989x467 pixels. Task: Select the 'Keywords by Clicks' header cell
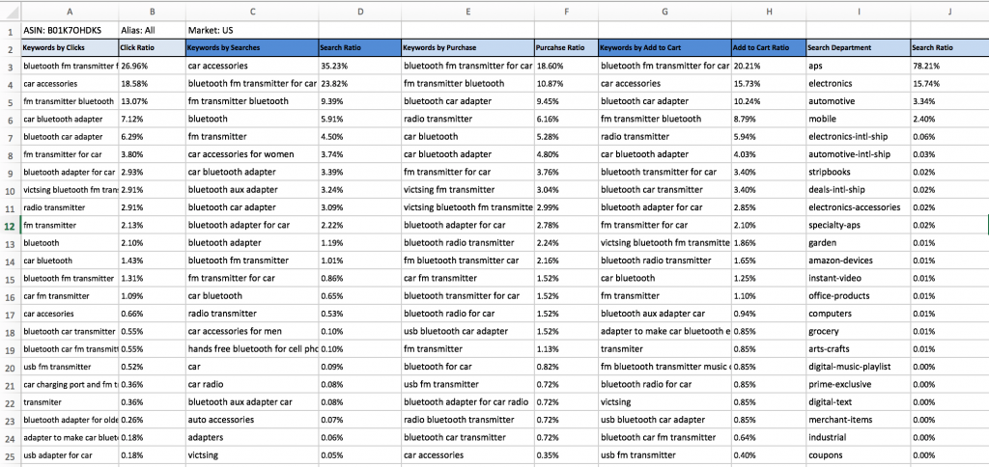(x=70, y=48)
